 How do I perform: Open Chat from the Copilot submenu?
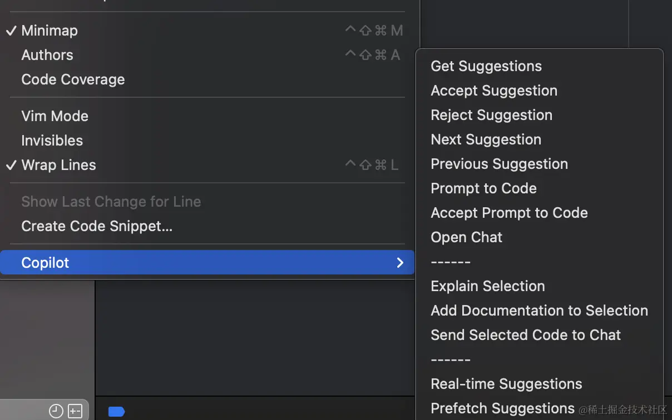point(467,237)
